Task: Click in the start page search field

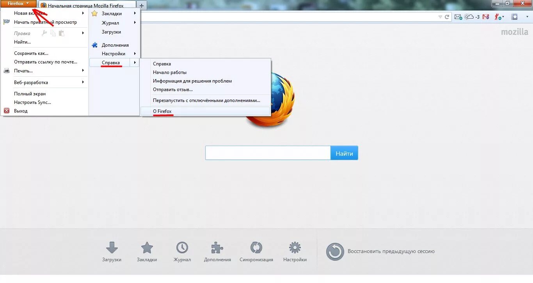Action: [268, 153]
